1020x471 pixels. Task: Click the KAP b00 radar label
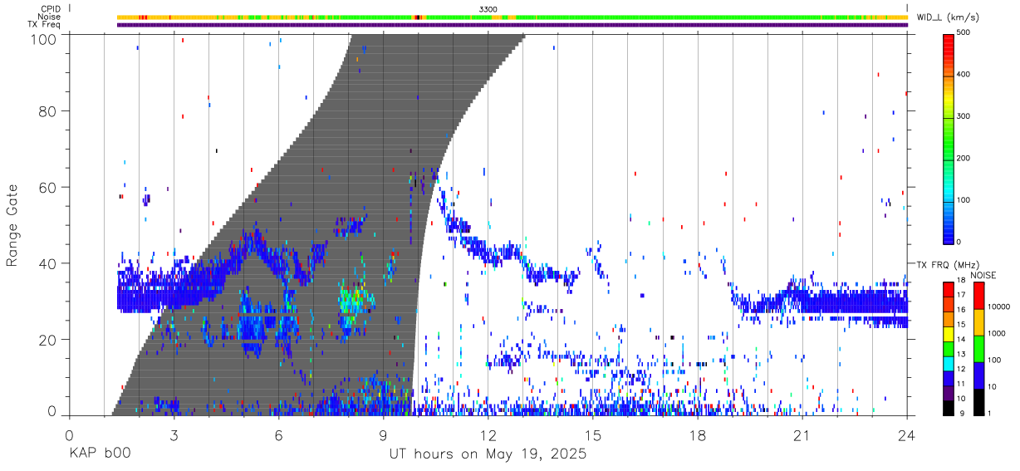[99, 454]
